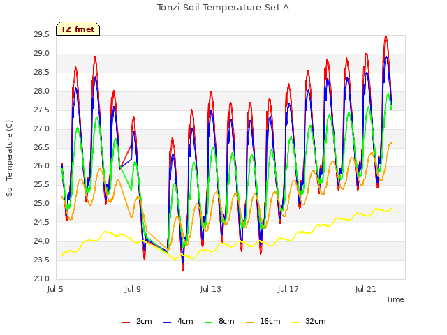
Task: Click the 26.0 y-axis tick label
Action: 42,166
